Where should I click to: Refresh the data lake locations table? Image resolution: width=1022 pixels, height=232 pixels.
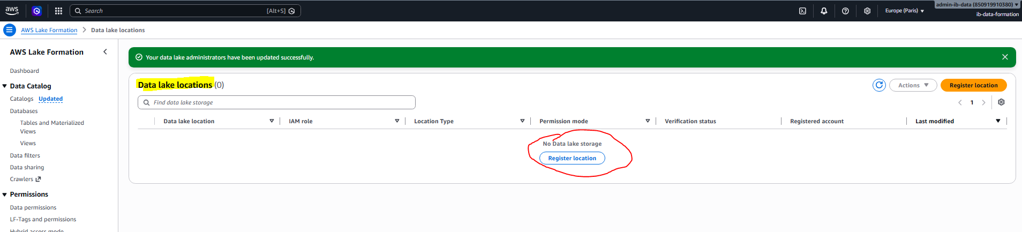(879, 85)
